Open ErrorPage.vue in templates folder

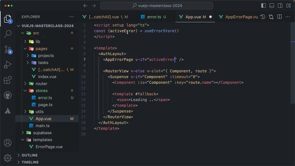(47, 147)
